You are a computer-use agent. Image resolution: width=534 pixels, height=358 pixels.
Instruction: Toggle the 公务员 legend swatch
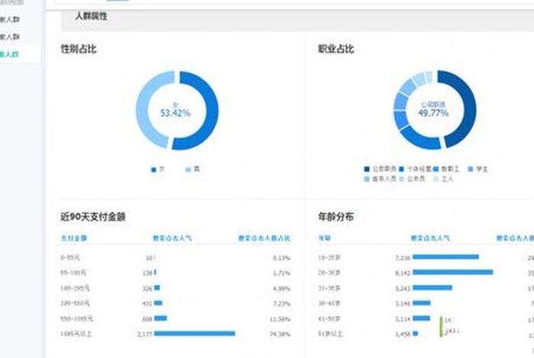(x=401, y=179)
